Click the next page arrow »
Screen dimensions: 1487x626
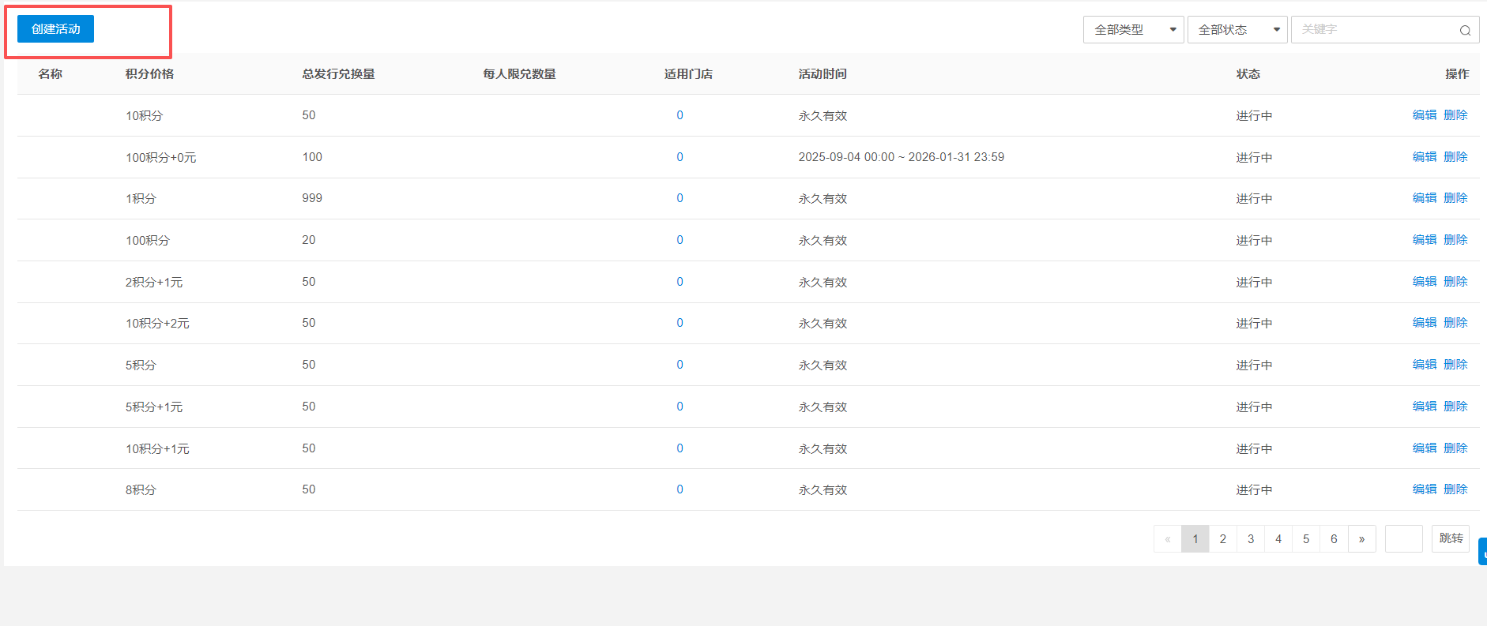[1361, 539]
